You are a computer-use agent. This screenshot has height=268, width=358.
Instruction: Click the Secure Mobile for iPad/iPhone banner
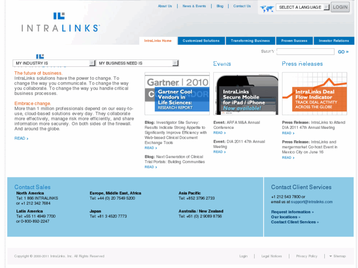tap(246, 94)
